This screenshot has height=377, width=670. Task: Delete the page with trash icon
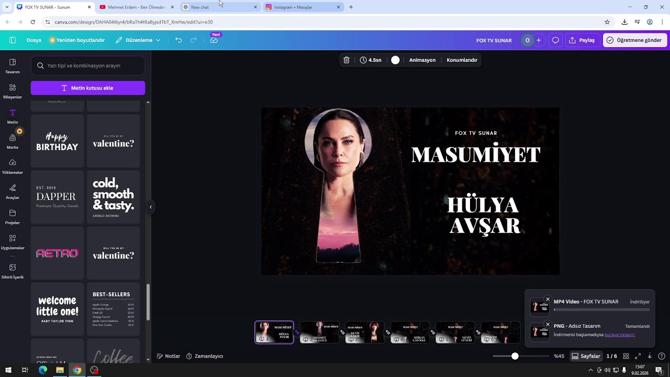347,60
